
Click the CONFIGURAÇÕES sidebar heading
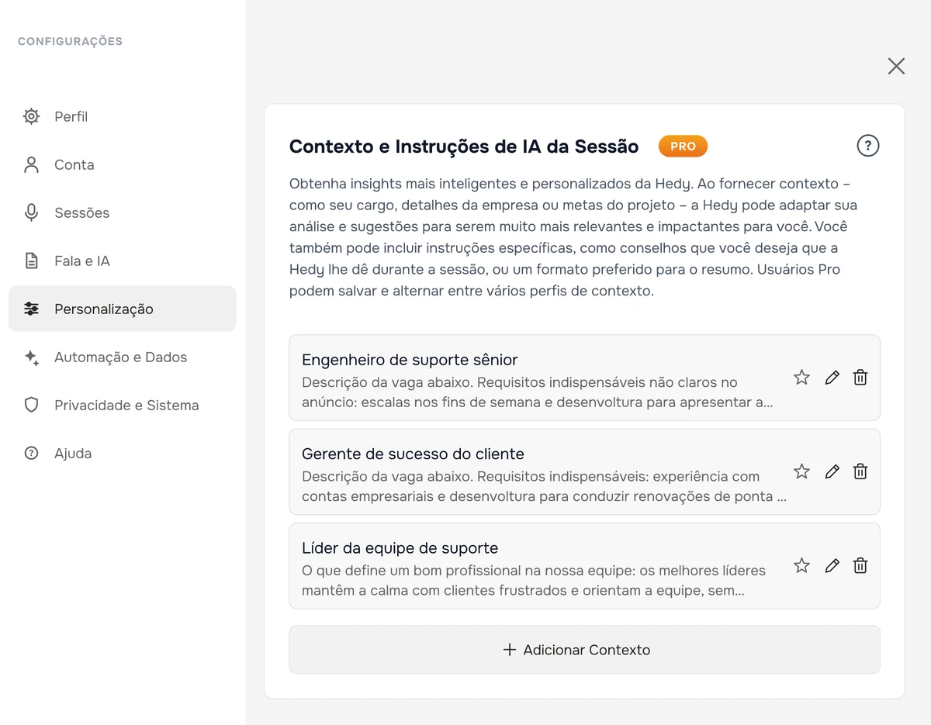tap(70, 41)
